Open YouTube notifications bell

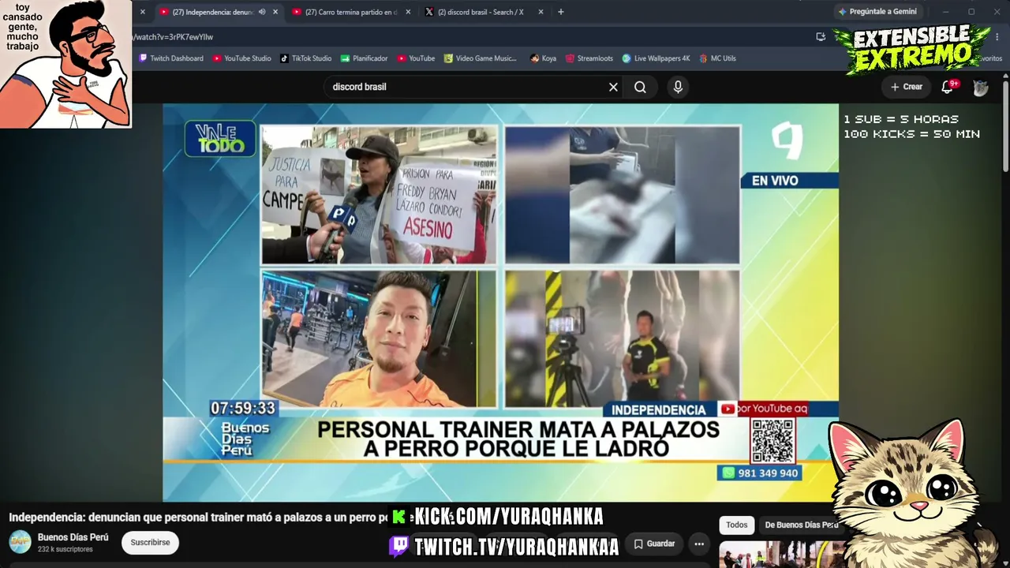coord(948,87)
